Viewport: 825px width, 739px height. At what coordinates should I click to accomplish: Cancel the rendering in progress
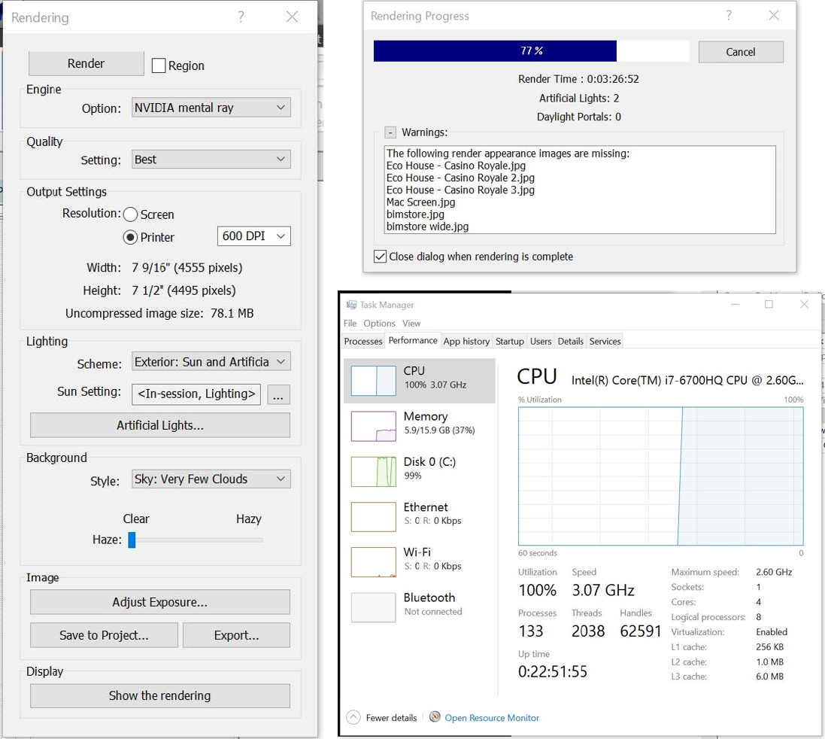[741, 52]
